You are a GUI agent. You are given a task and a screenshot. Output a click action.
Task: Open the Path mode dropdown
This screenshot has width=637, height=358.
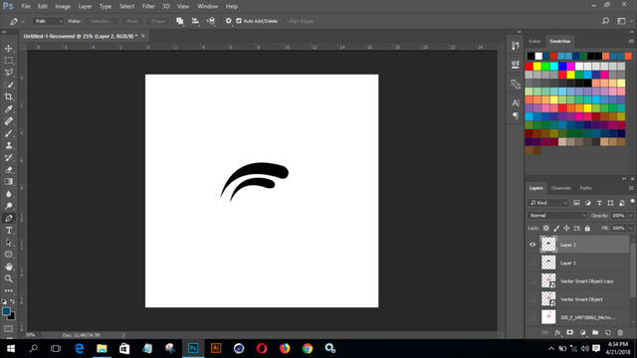click(x=48, y=21)
